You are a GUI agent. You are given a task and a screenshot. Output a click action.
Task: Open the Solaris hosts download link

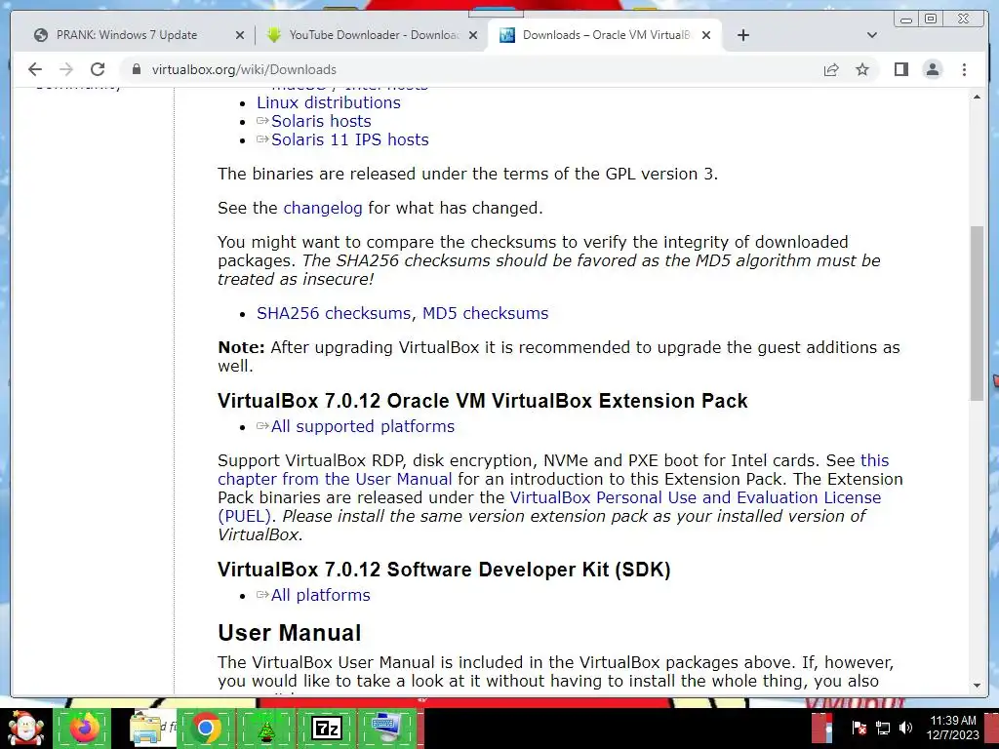(x=320, y=121)
